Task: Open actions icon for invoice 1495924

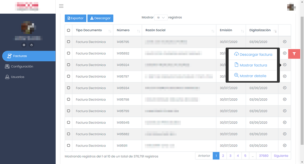Action: 285,65
